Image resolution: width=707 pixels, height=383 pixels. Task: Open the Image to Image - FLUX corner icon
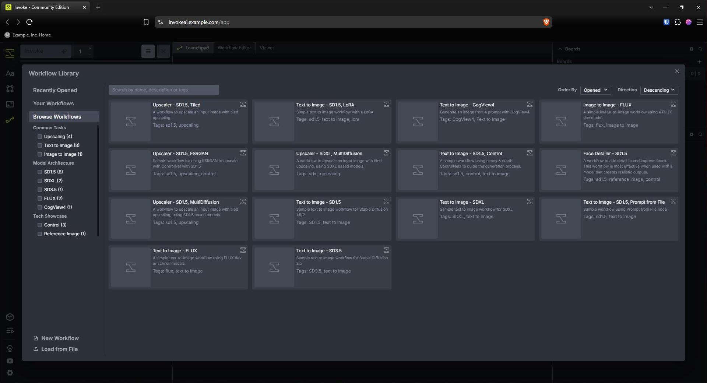pyautogui.click(x=673, y=105)
